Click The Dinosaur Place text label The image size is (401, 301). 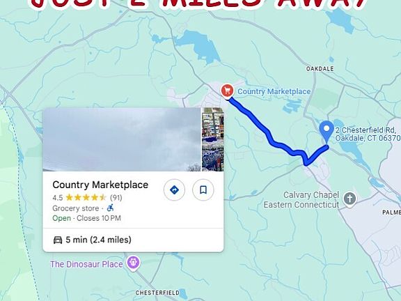click(86, 264)
